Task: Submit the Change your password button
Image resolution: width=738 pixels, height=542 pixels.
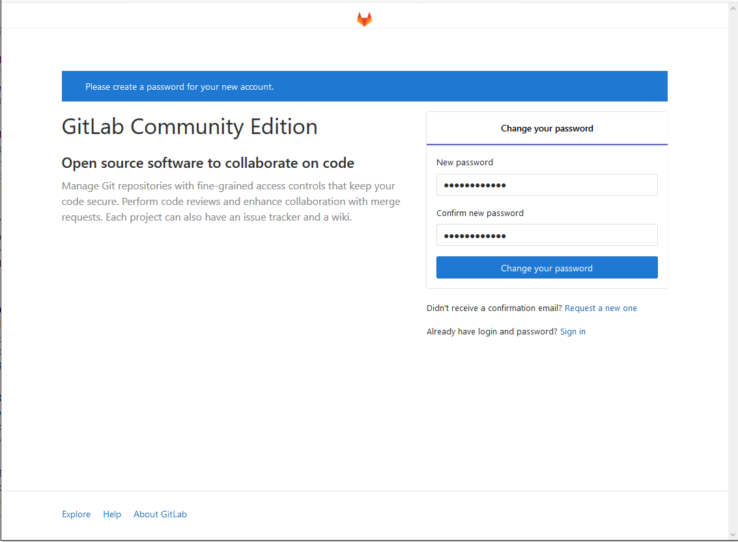Action: point(546,267)
